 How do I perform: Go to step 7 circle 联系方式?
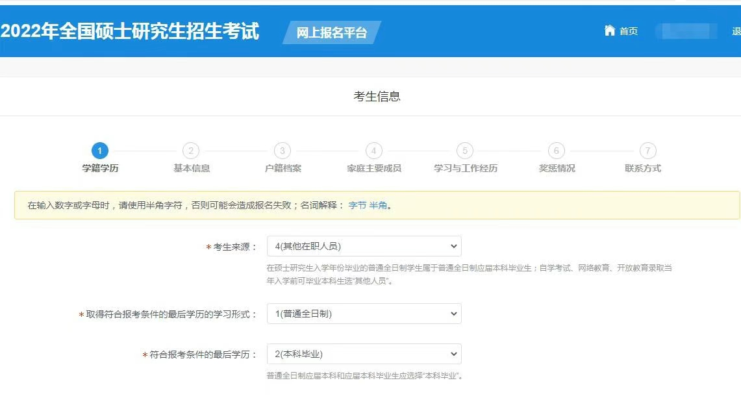tap(647, 151)
